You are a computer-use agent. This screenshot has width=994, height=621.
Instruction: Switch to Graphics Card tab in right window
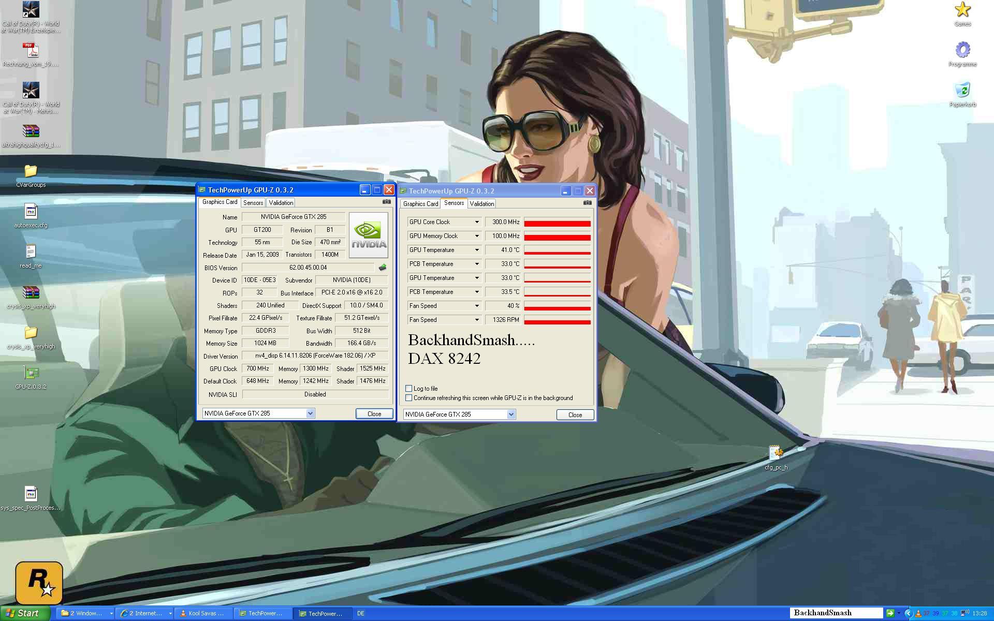(x=420, y=204)
